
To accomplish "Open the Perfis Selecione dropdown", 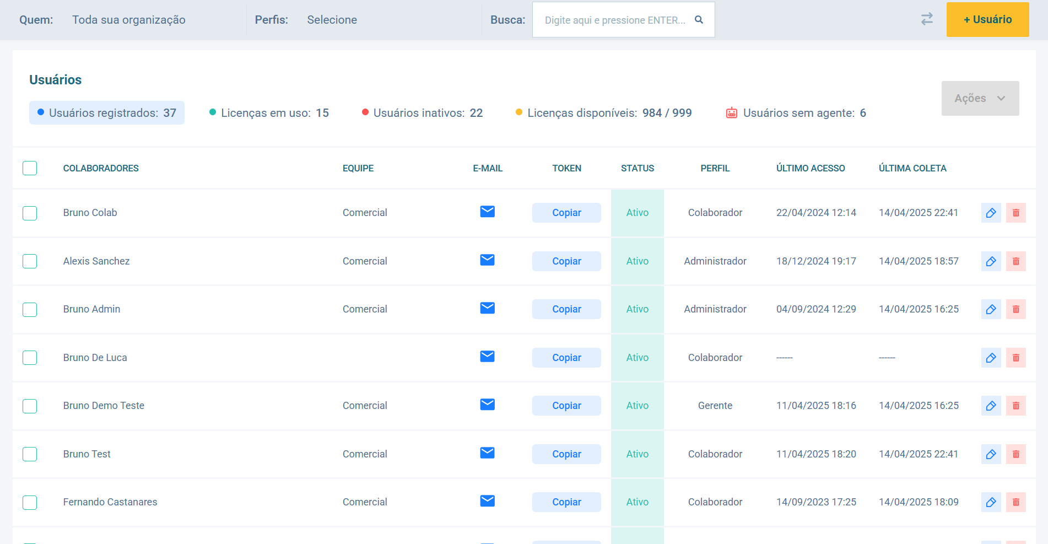I will pyautogui.click(x=332, y=20).
